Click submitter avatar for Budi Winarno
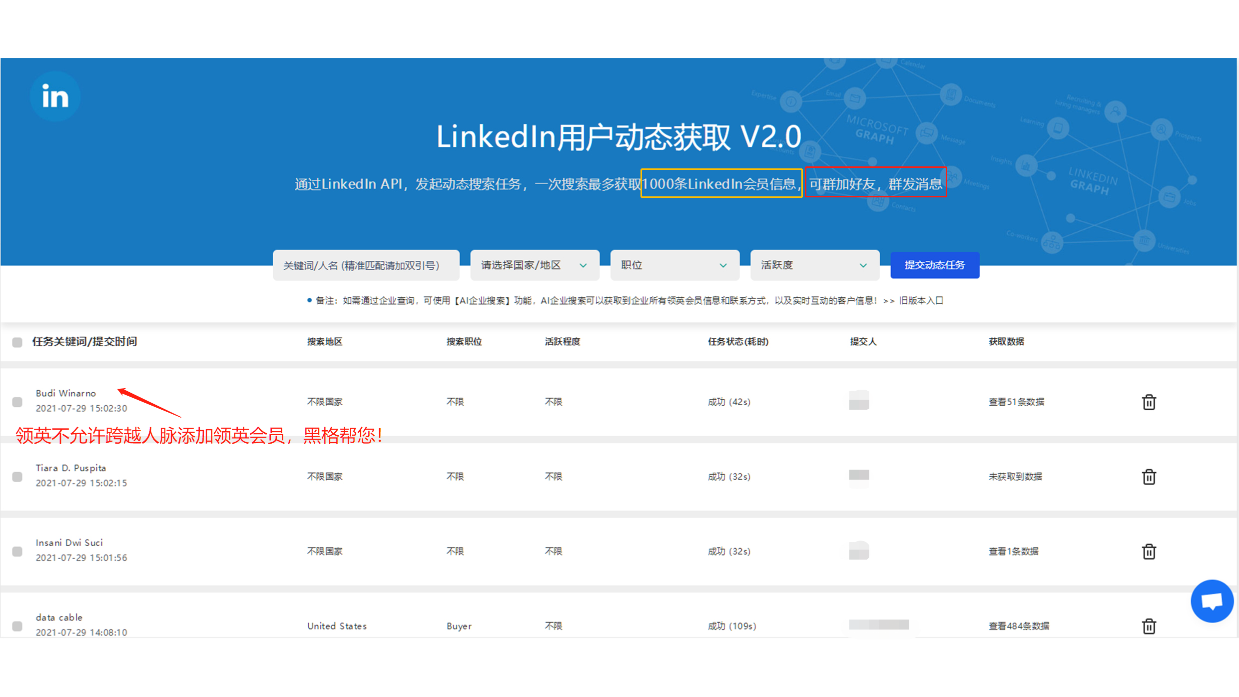1239x697 pixels. (859, 400)
